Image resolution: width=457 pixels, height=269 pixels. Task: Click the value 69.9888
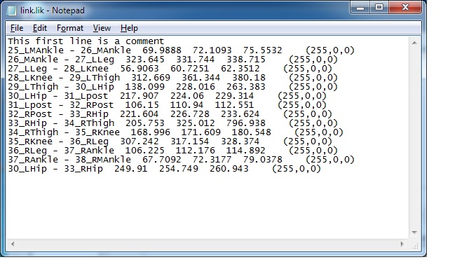(x=162, y=50)
